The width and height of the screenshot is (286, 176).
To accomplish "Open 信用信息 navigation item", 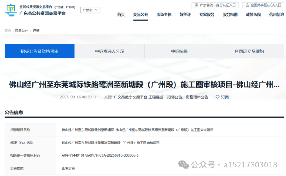I will tap(277, 15).
